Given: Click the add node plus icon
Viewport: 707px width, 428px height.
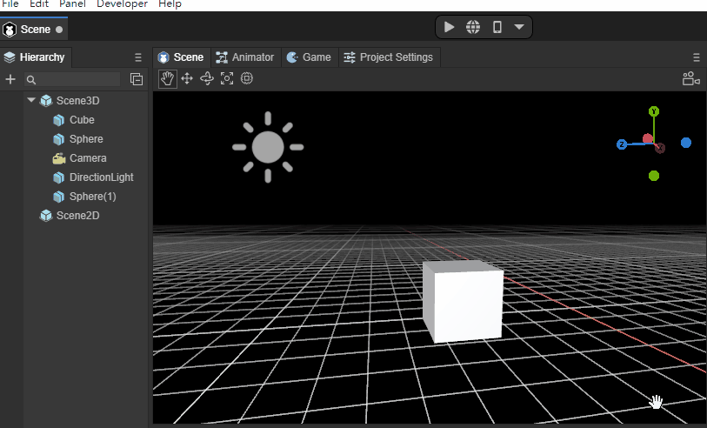Looking at the screenshot, I should 10,79.
